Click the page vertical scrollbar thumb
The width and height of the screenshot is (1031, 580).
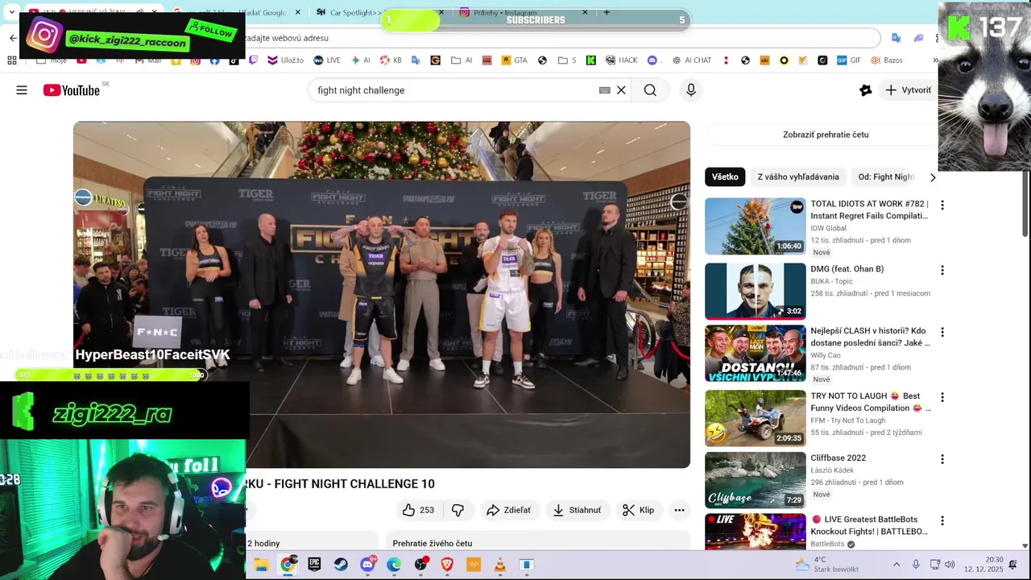[1025, 204]
